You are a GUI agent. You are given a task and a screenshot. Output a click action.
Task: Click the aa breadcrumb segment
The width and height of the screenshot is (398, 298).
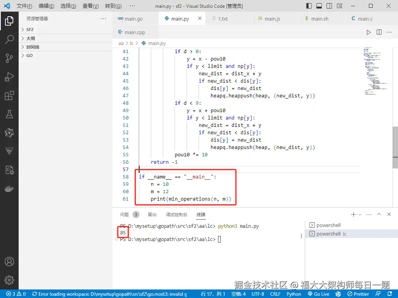(121, 43)
